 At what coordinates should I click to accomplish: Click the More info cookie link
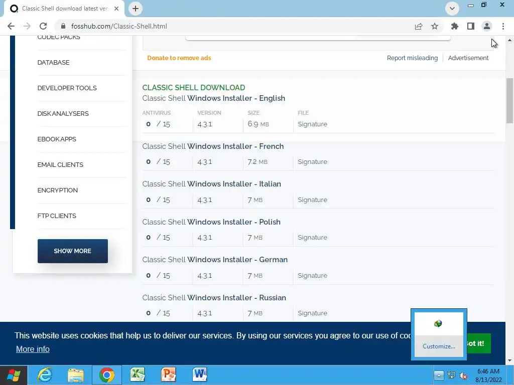[33, 349]
